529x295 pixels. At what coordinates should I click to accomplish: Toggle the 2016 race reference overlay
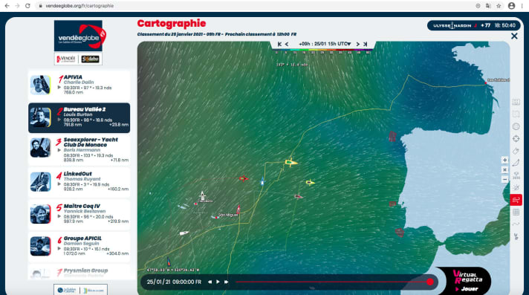516,175
